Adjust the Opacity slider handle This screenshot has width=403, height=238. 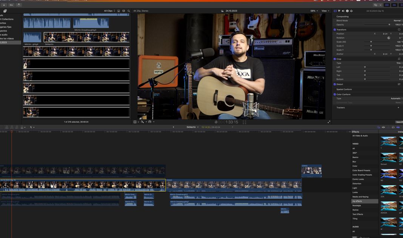click(x=389, y=25)
